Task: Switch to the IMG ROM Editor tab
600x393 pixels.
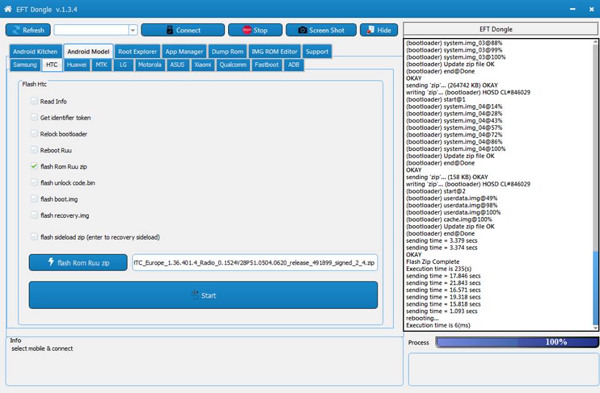Action: pos(274,52)
